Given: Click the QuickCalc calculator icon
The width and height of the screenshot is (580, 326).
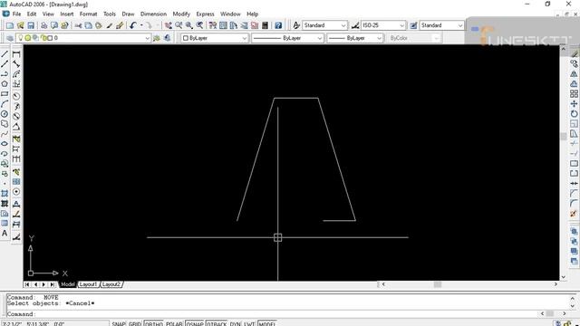Looking at the screenshot, I should (265, 25).
